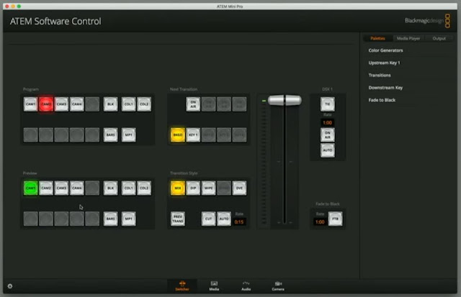Click the CUT transition button
The width and height of the screenshot is (461, 297).
pos(208,219)
